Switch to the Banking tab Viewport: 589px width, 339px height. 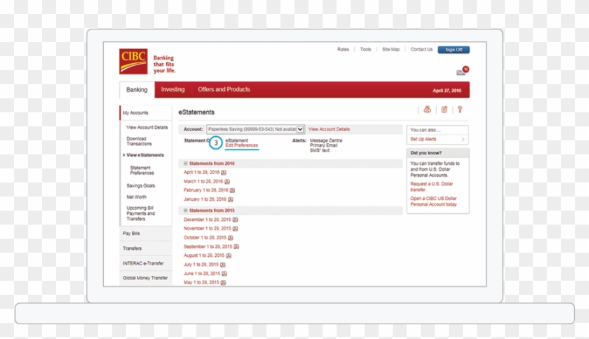(x=137, y=90)
